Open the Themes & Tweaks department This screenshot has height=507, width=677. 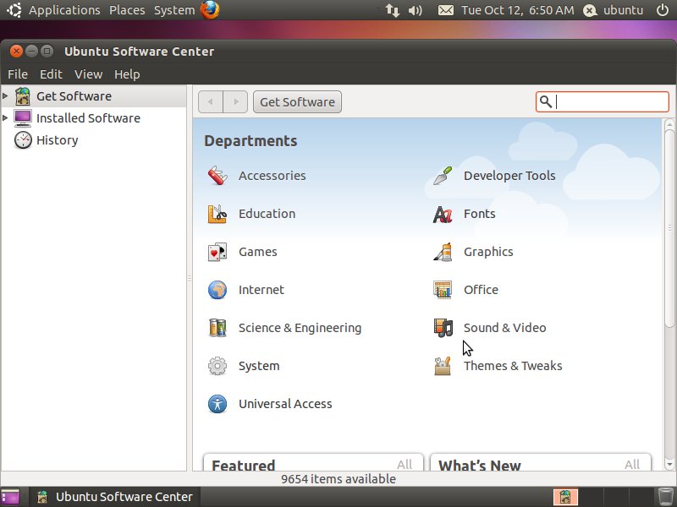[513, 366]
